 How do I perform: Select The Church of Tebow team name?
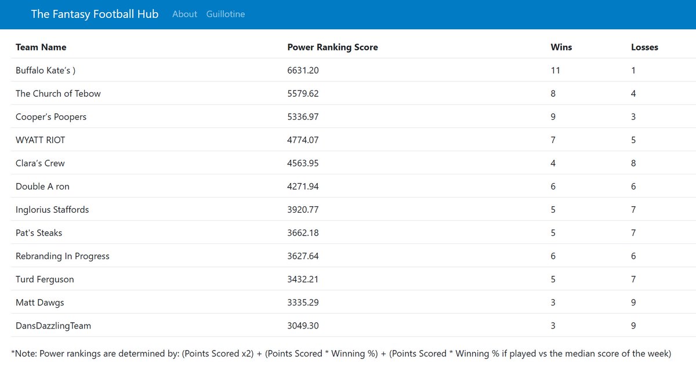[x=58, y=93]
